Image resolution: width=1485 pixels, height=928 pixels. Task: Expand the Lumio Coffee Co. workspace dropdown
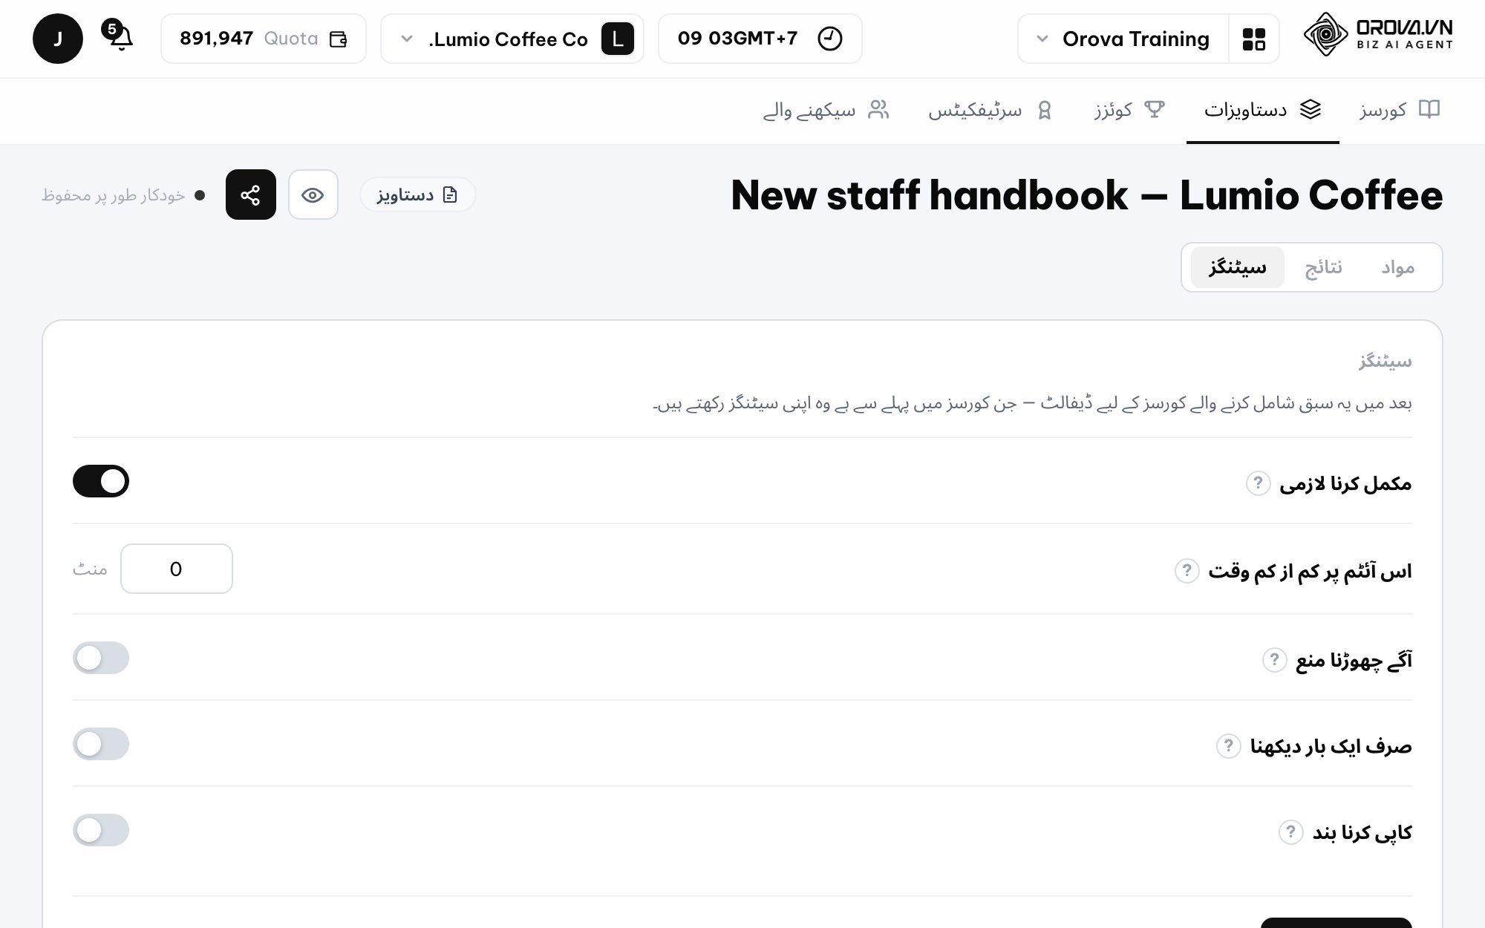(x=512, y=39)
